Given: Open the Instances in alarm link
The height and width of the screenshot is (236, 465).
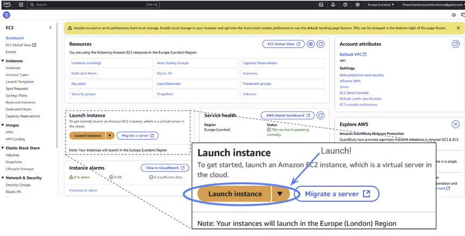Looking at the screenshot, I should tap(83, 190).
